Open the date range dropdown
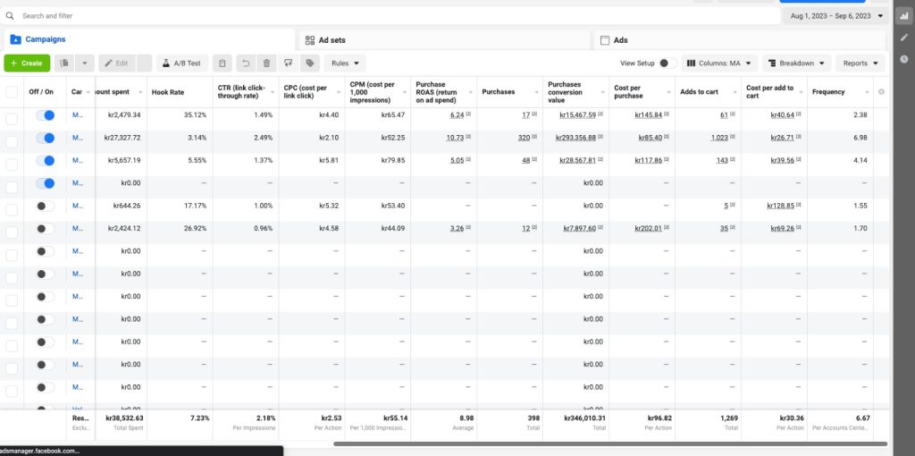 (836, 16)
